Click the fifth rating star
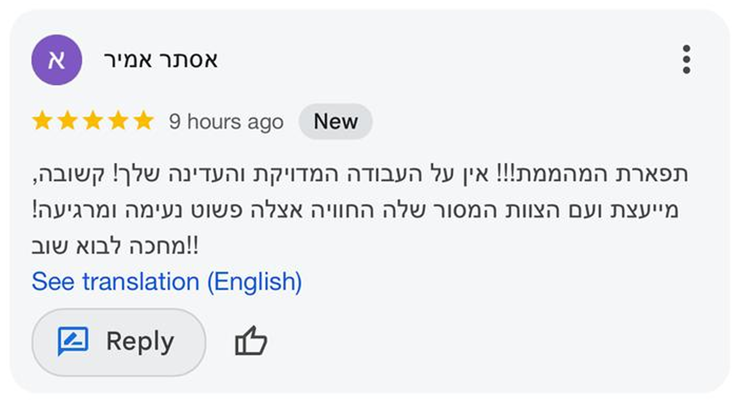Viewport: 736px width, 402px height. 144,121
